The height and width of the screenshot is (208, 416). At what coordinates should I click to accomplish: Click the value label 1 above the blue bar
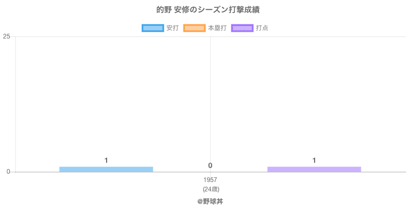[106, 160]
